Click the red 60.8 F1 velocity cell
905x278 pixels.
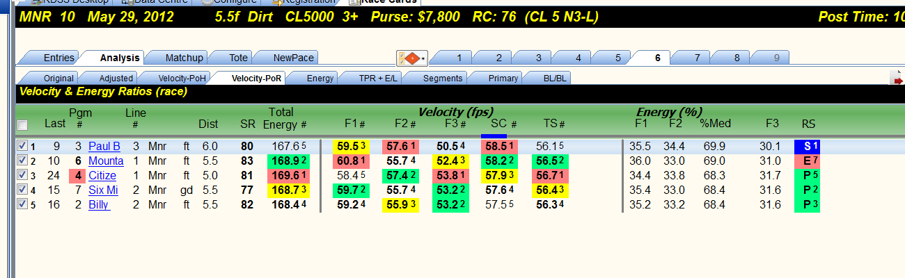pos(351,161)
